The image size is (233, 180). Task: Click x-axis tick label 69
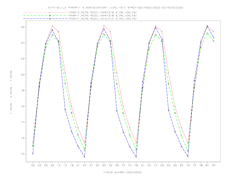pyautogui.click(x=182, y=165)
